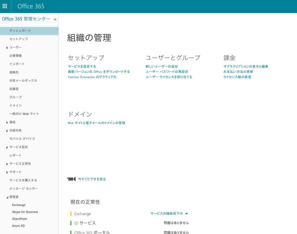Click Yammer Enterprise のアクティブ化 link
The width and height of the screenshot is (297, 234).
92,77
